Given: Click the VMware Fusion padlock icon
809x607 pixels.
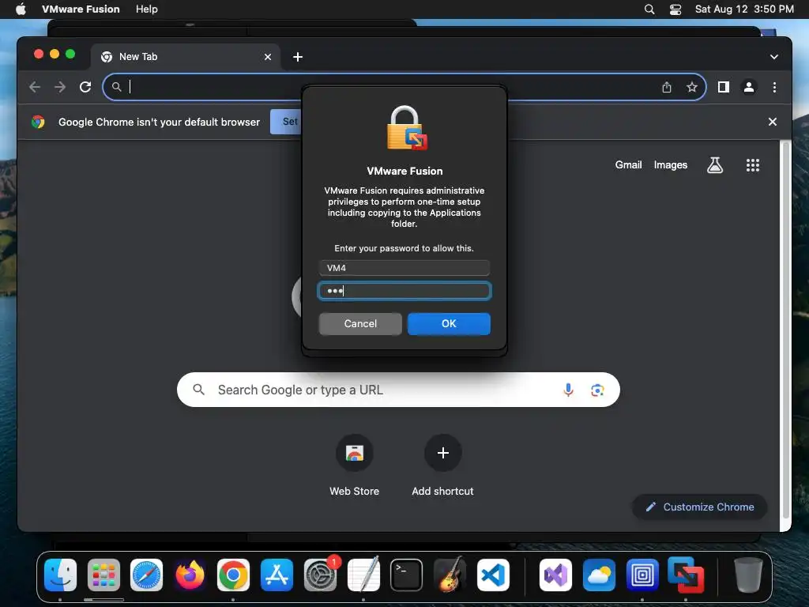Looking at the screenshot, I should tap(407, 128).
